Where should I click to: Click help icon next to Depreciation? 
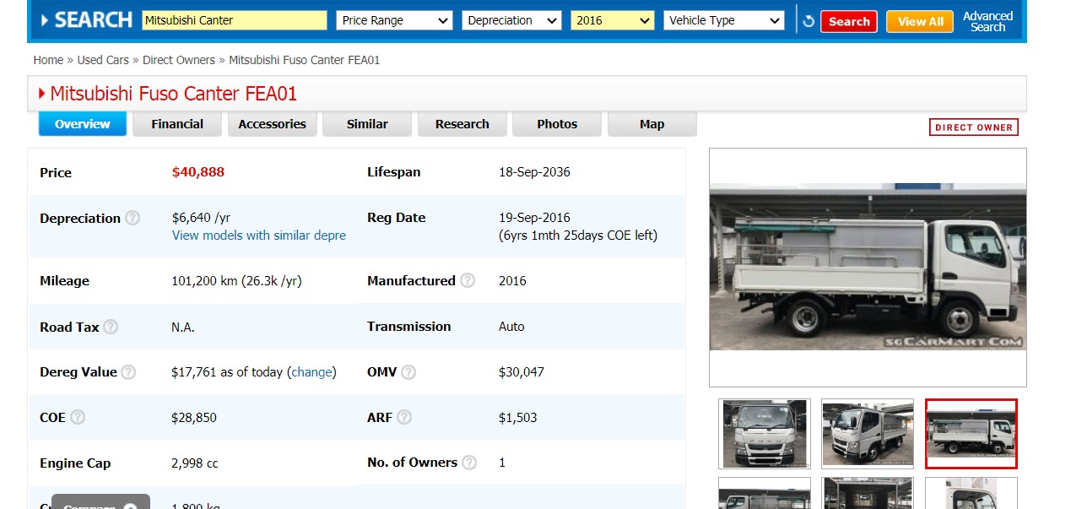[133, 218]
